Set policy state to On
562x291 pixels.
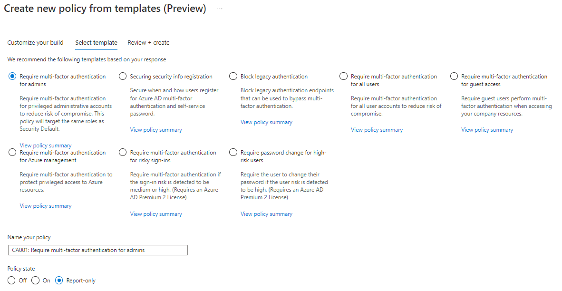(x=36, y=281)
